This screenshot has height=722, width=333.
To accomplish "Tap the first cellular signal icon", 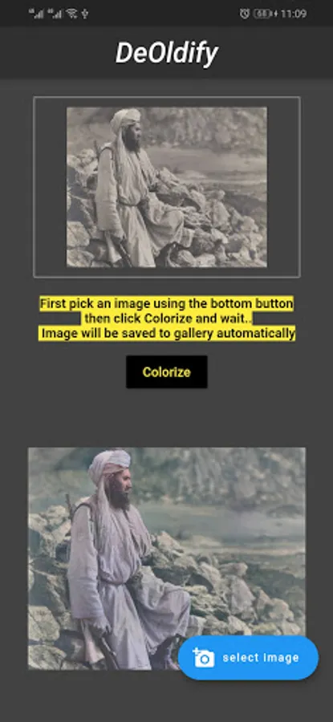I will pos(36,14).
